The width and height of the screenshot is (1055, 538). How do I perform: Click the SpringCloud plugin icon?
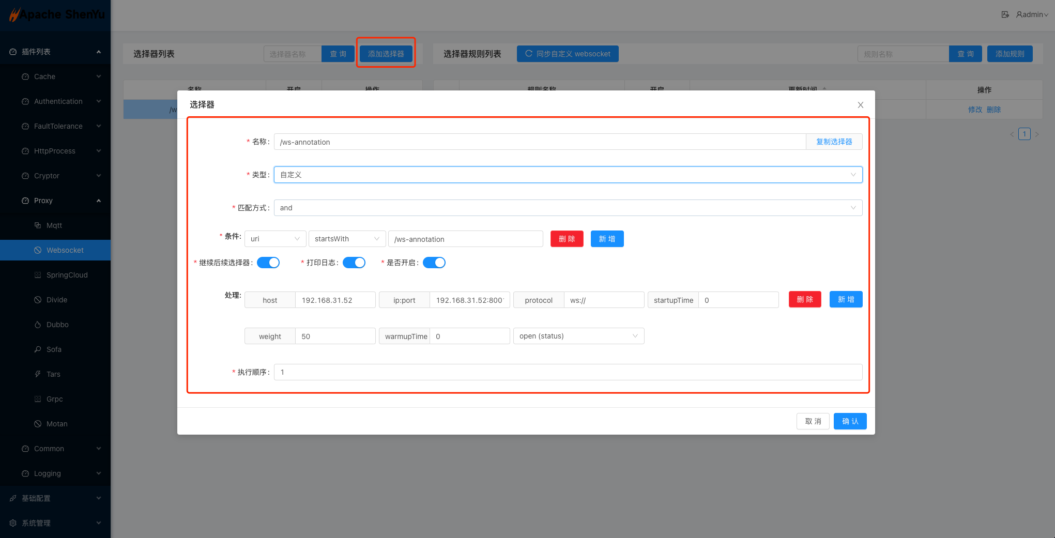38,275
